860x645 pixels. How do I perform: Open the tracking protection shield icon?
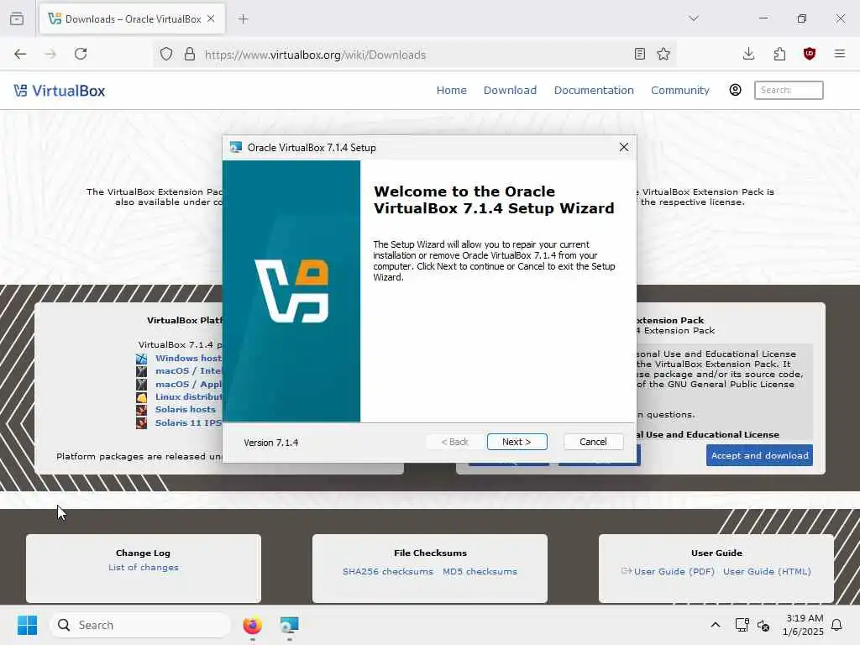166,55
